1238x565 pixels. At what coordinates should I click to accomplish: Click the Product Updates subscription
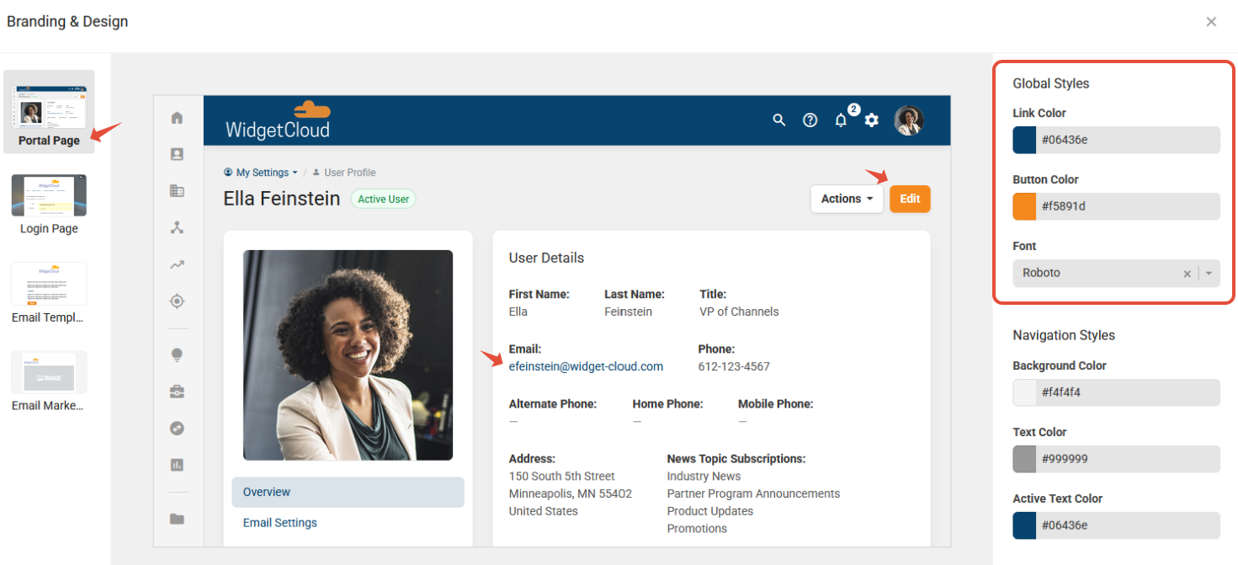(710, 511)
